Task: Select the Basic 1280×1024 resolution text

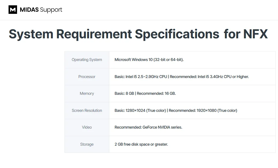Action: (140, 110)
